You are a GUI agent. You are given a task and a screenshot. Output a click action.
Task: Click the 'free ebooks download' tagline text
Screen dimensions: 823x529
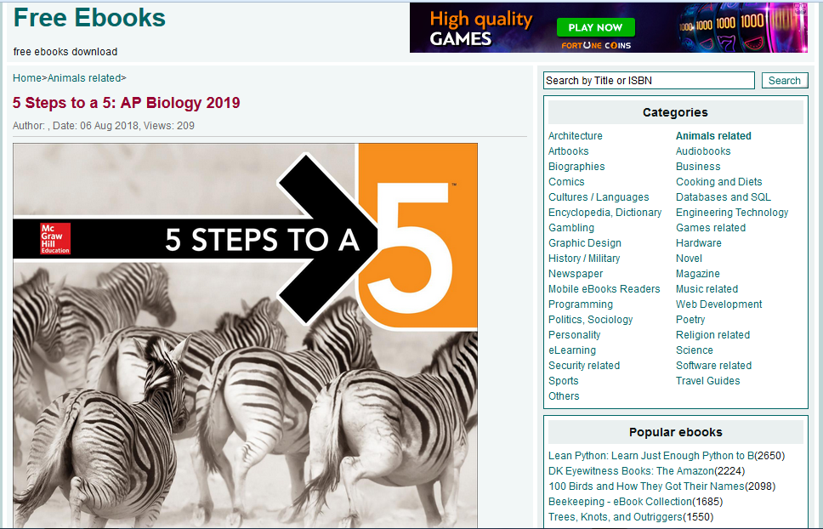pos(65,51)
